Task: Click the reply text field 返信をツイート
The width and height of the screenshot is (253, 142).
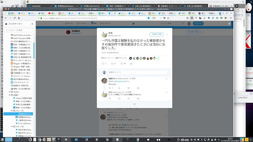Action: (x=138, y=72)
